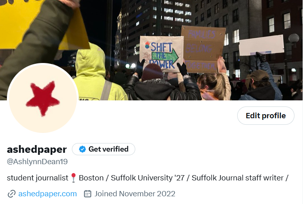Click the Joined November 2022 text
The image size is (303, 204).
click(x=135, y=194)
